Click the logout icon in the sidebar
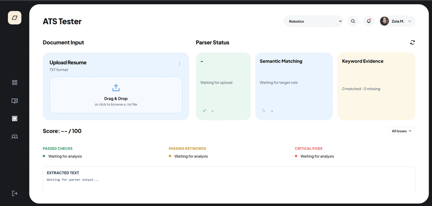This screenshot has height=206, width=432. pos(15,193)
